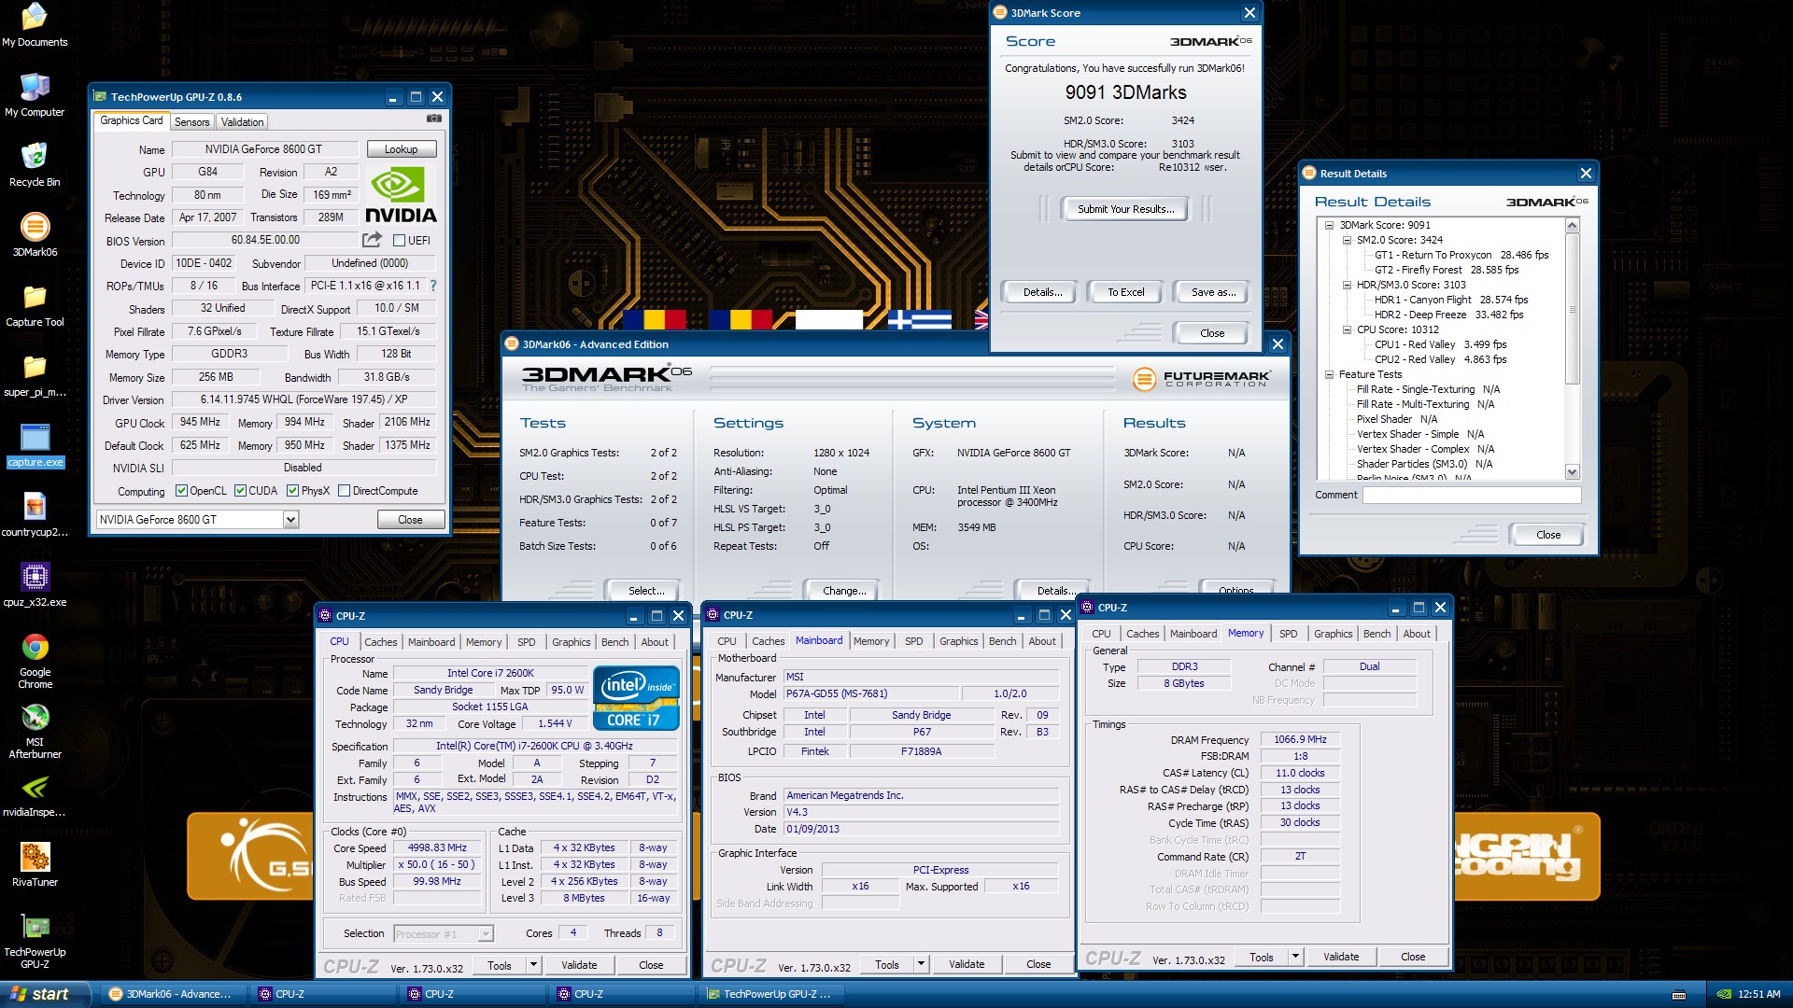1793x1008 pixels.
Task: Open the nvidiaInspector desktop icon
Action: pyautogui.click(x=35, y=795)
